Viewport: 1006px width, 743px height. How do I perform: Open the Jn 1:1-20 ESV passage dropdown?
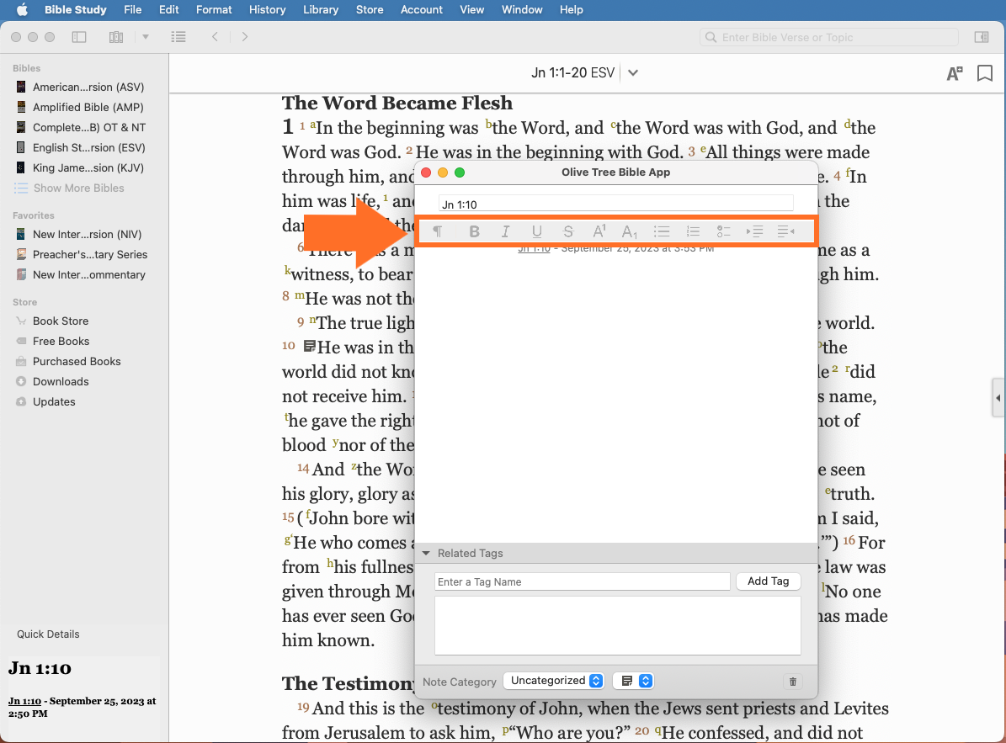coord(633,73)
